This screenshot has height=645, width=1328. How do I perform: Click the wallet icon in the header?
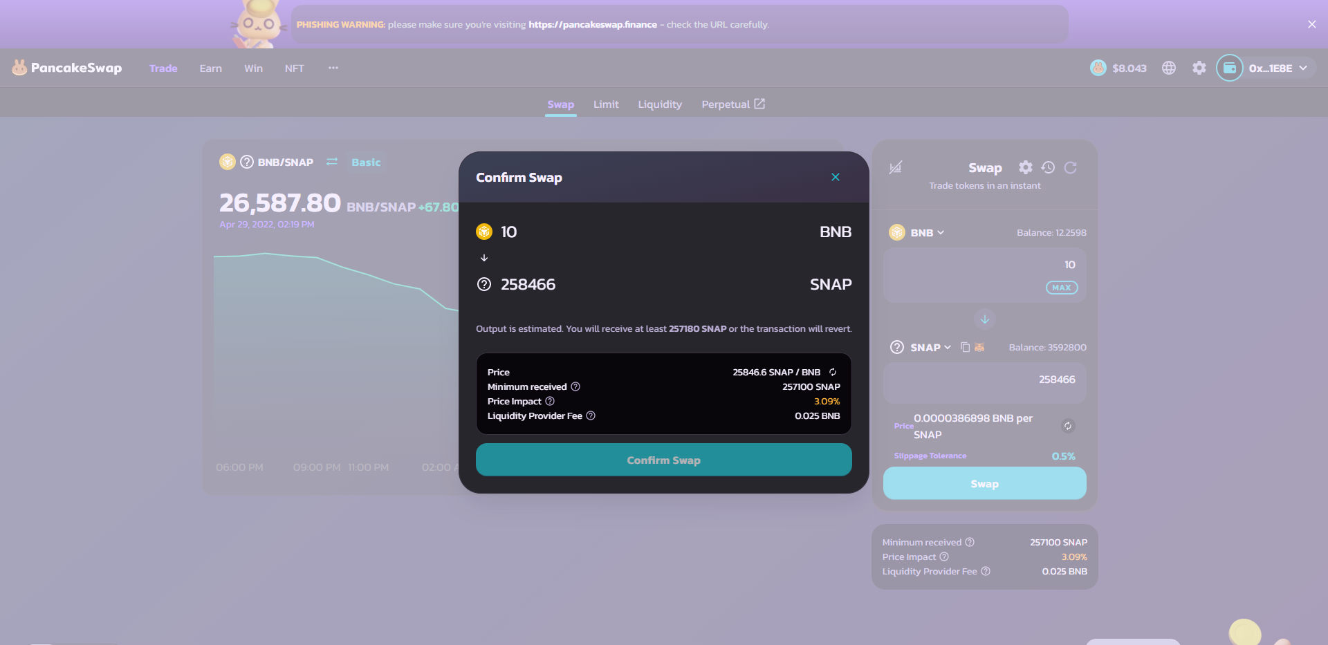click(x=1230, y=68)
